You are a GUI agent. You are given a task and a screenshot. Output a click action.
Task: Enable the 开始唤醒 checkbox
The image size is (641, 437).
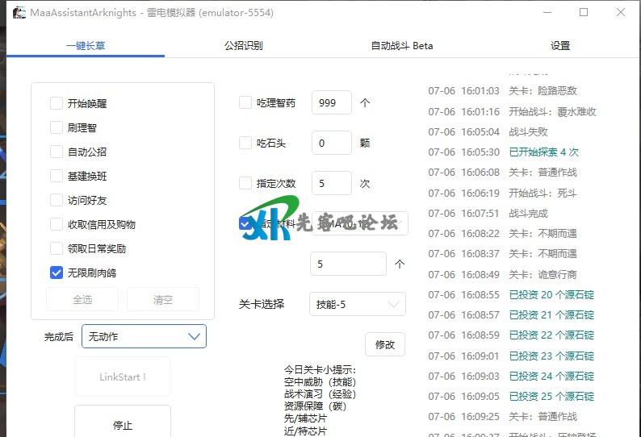[57, 103]
